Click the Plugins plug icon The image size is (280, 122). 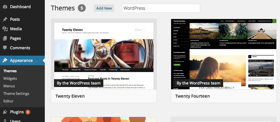click(x=5, y=112)
